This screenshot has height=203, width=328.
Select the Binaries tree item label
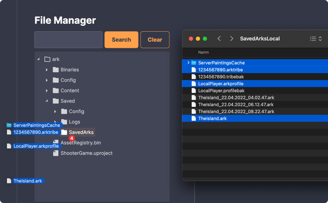tap(70, 70)
